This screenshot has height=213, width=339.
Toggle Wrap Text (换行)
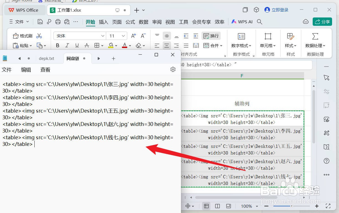pos(211,36)
